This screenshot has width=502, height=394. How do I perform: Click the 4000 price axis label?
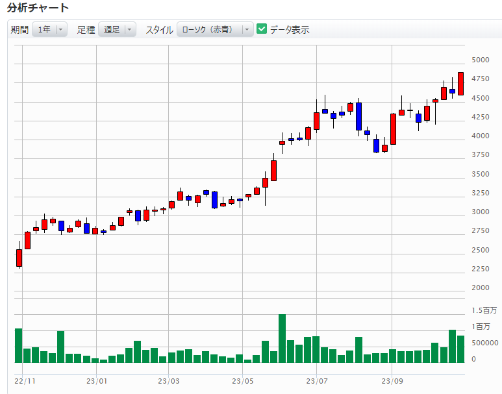[x=480, y=136]
